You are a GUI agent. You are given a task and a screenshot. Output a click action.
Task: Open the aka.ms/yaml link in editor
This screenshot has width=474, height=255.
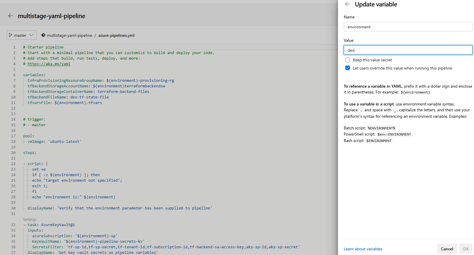49,64
